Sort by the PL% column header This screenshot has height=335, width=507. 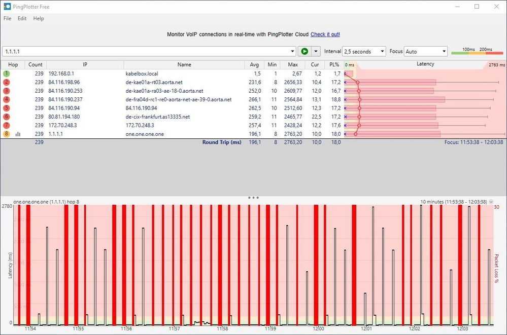tap(334, 65)
